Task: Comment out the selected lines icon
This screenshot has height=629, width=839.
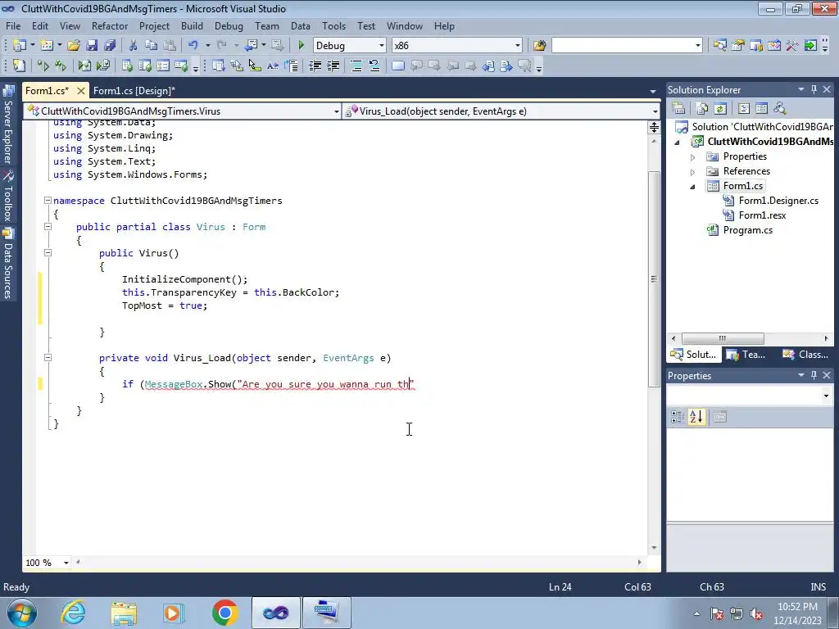Action: (356, 66)
